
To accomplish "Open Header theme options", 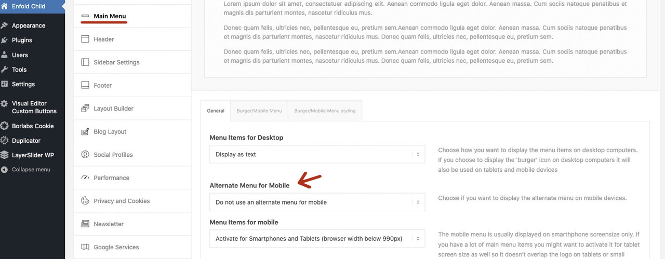I will (x=132, y=39).
